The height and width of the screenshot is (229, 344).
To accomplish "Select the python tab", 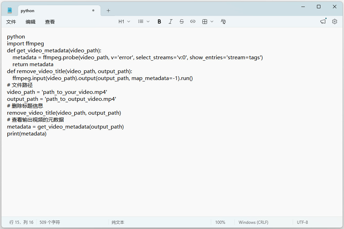I will click(59, 11).
